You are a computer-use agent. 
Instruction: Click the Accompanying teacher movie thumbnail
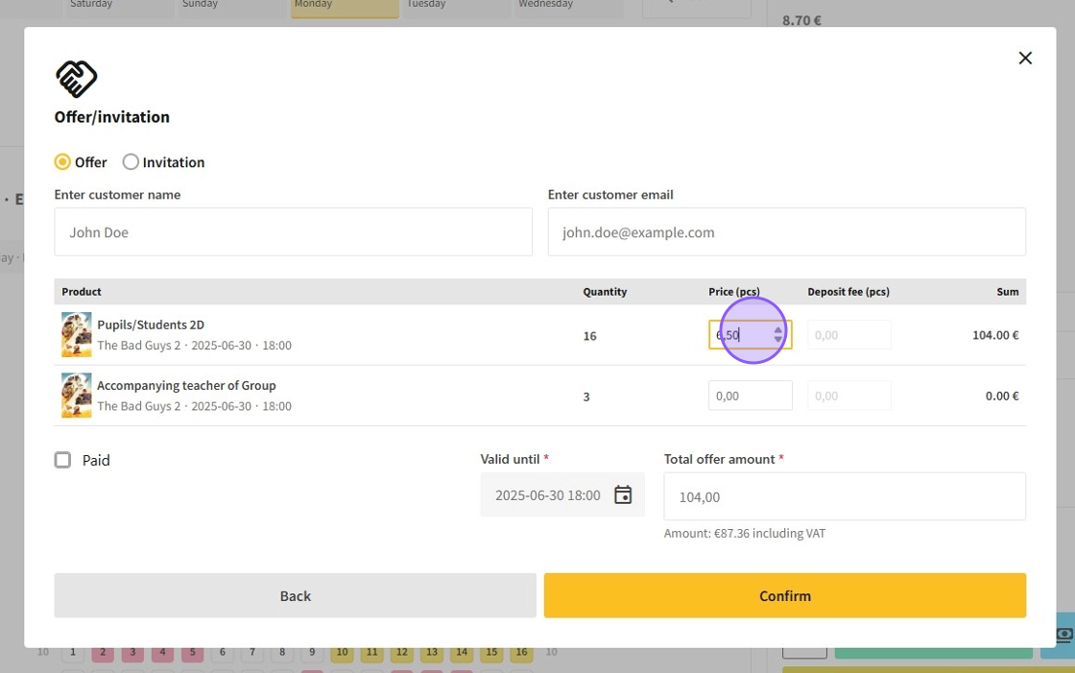point(77,396)
